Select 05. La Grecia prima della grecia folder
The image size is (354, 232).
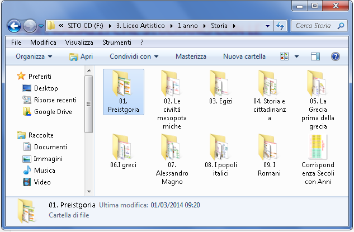(x=318, y=100)
